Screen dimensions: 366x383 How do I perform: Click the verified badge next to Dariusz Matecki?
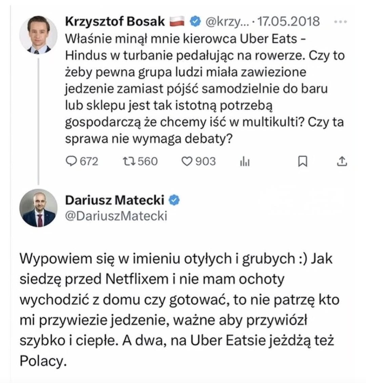[x=174, y=200]
